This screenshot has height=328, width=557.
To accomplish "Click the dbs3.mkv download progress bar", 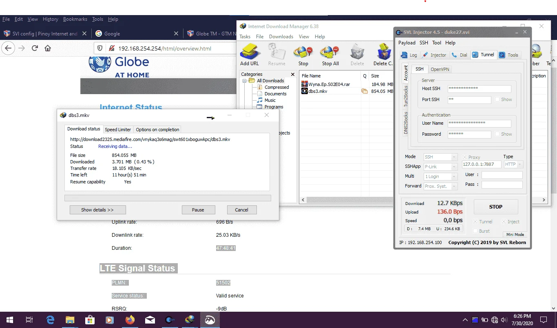I will point(168,198).
